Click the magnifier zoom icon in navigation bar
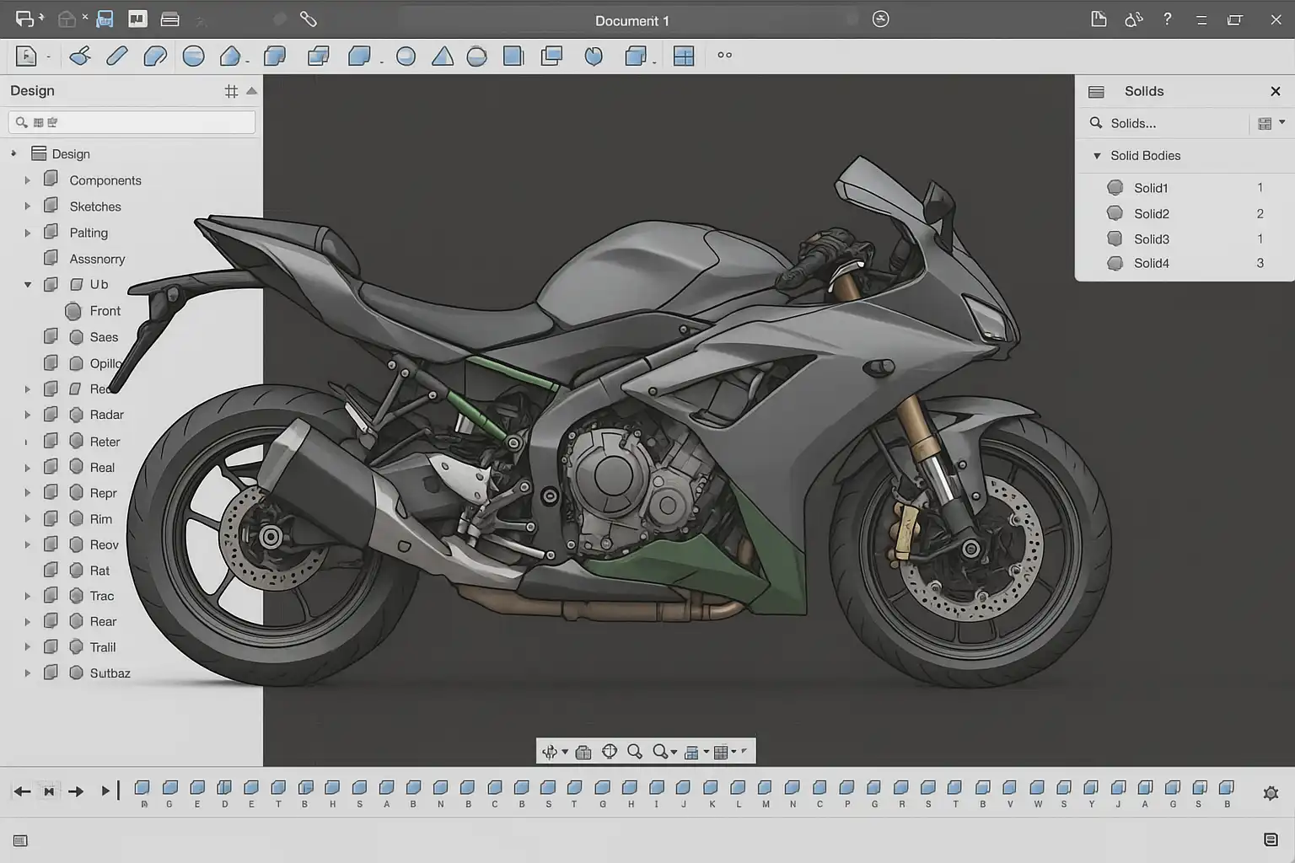This screenshot has height=863, width=1295. coord(635,752)
